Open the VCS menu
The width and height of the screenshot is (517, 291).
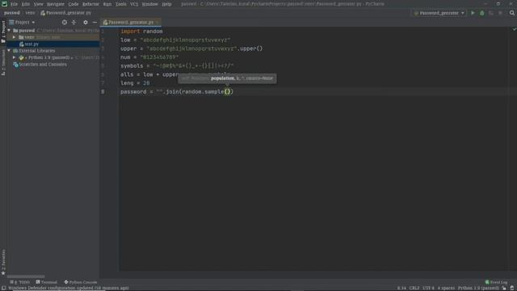pos(134,4)
